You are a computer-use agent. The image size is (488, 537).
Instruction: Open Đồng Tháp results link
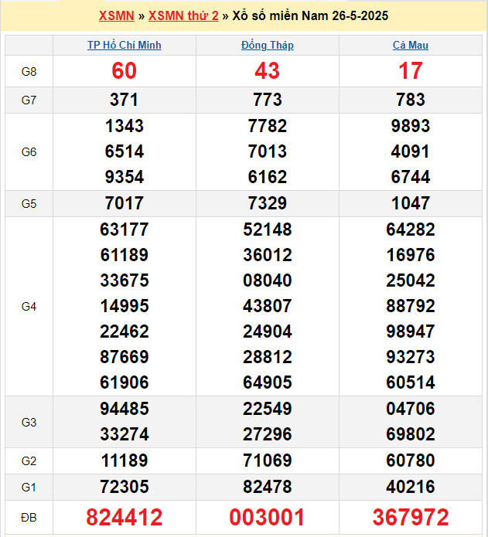[x=268, y=46]
